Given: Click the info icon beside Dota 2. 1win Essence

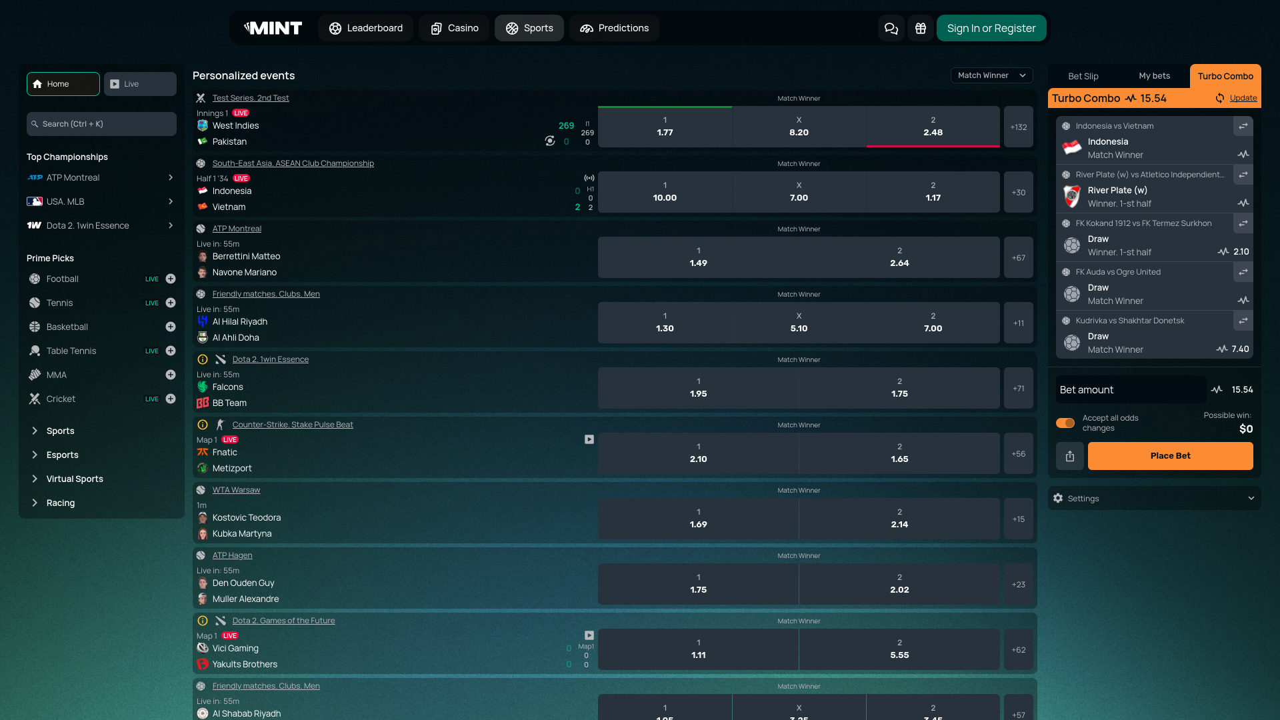Looking at the screenshot, I should (x=203, y=359).
